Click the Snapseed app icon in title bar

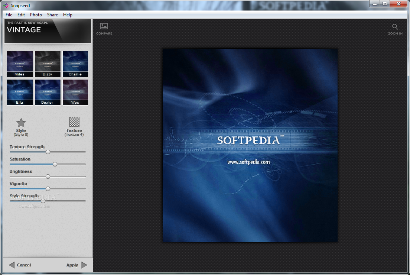tap(6, 5)
